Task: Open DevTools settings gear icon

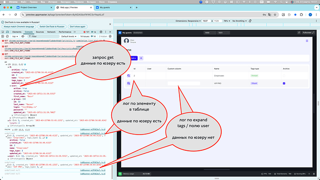Action: pyautogui.click(x=101, y=32)
